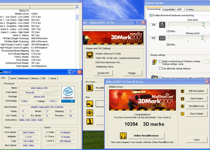The image size is (210, 150).
Task: Click the GPU chip icon beside Core clock
Action: coord(162,25)
